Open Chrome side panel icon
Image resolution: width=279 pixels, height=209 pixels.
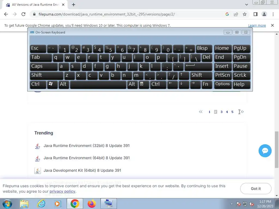point(256,14)
